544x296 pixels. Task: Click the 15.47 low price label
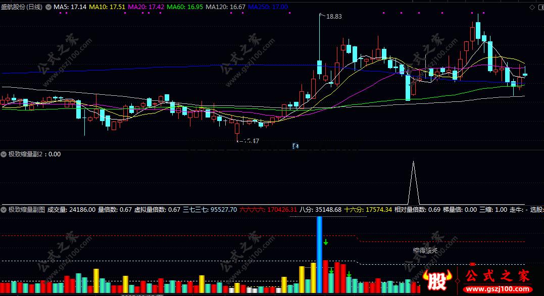251,141
